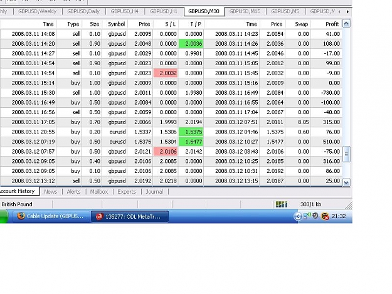The image size is (392, 294).
Task: Click the green highlighted T/P value 2.0036
Action: (191, 44)
